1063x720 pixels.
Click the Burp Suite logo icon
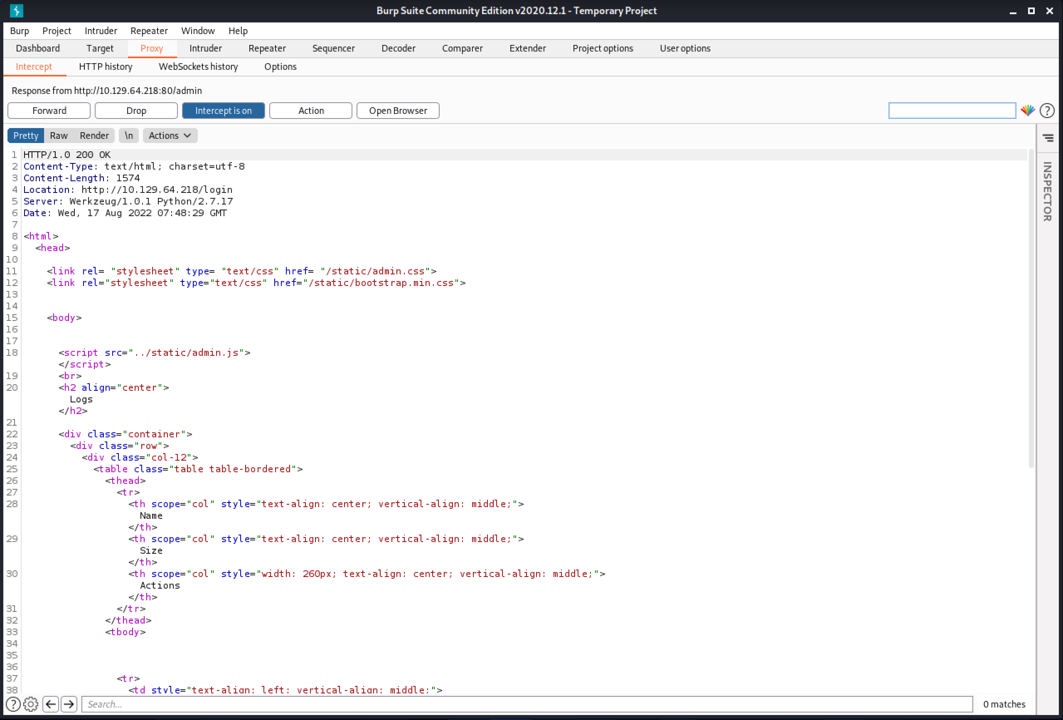tap(17, 10)
